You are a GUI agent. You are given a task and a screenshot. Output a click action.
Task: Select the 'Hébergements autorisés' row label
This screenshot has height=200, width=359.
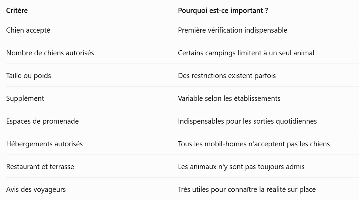click(44, 144)
